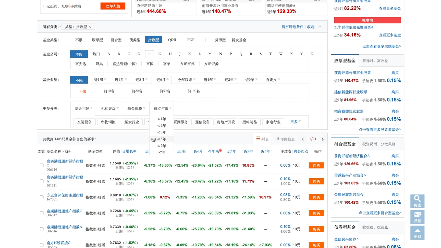The image size is (441, 248).
Task: Select QDII fund type
Action: (x=172, y=40)
